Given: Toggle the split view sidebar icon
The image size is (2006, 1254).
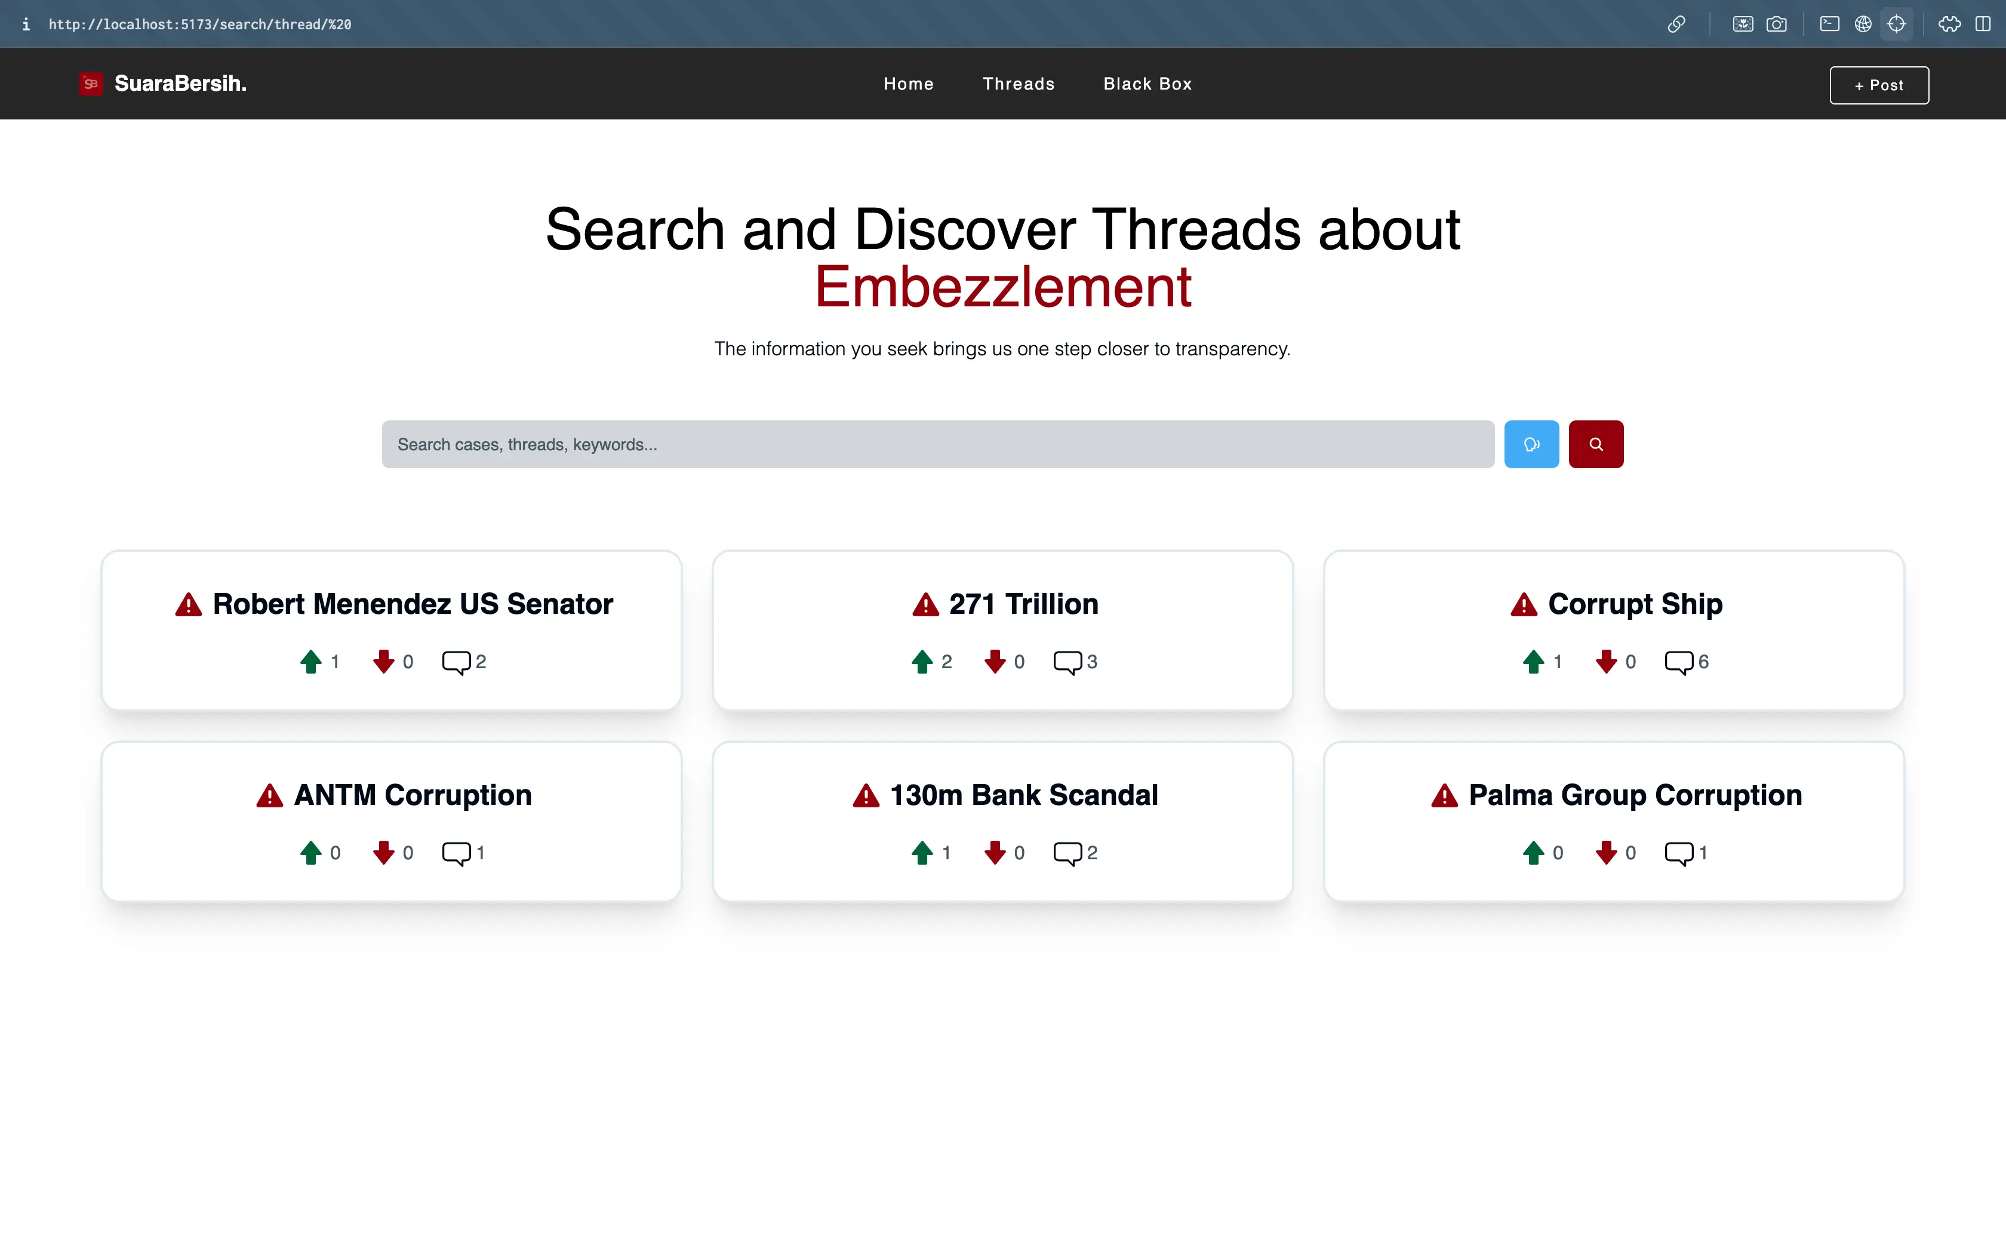Looking at the screenshot, I should [x=1983, y=24].
